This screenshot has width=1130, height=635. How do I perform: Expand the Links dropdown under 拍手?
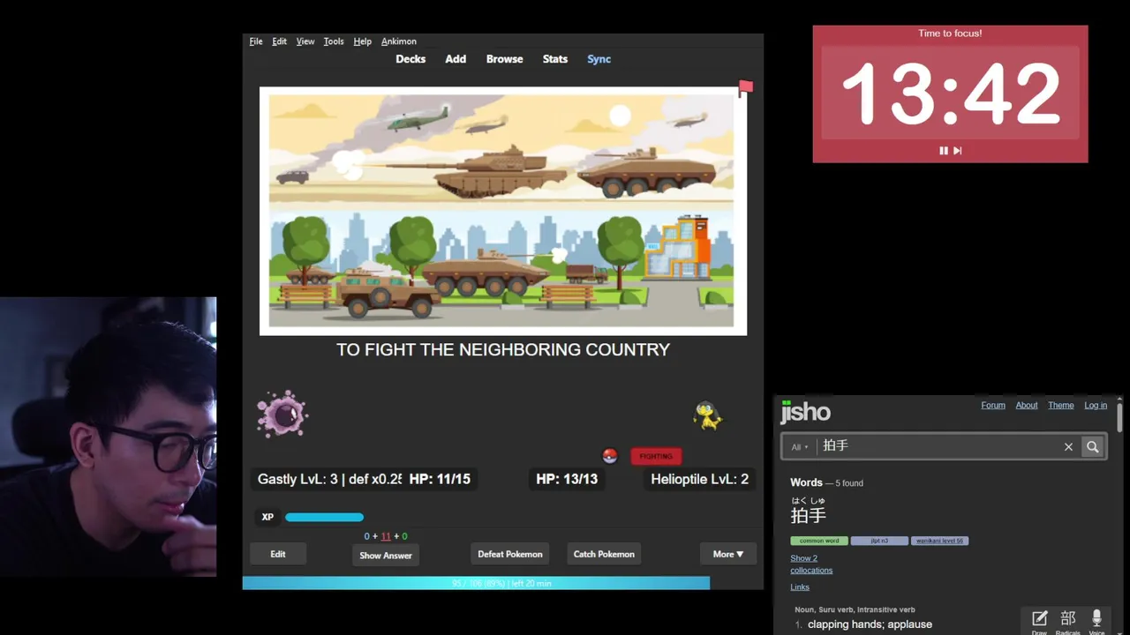[800, 587]
